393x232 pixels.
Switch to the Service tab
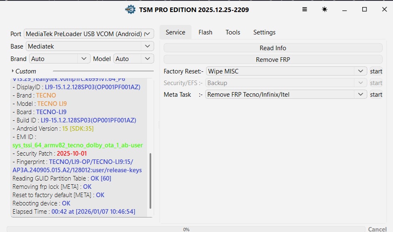tap(175, 32)
